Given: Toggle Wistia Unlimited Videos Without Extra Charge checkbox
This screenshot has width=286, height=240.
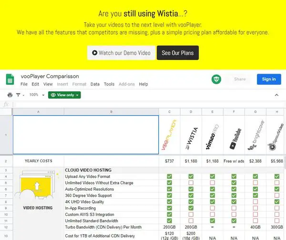Looking at the screenshot, I should (x=191, y=182).
